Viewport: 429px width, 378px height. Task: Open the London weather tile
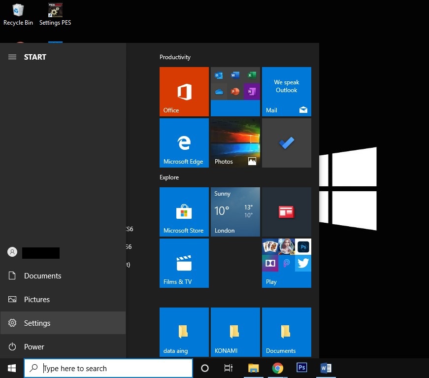point(235,212)
